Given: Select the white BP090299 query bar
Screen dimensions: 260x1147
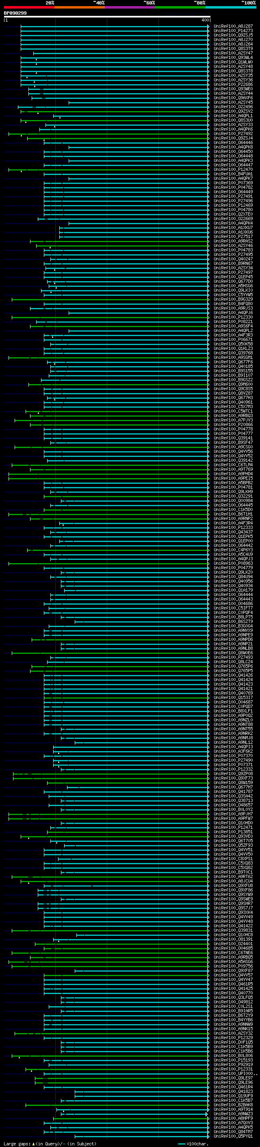Looking at the screenshot, I should point(107,16).
